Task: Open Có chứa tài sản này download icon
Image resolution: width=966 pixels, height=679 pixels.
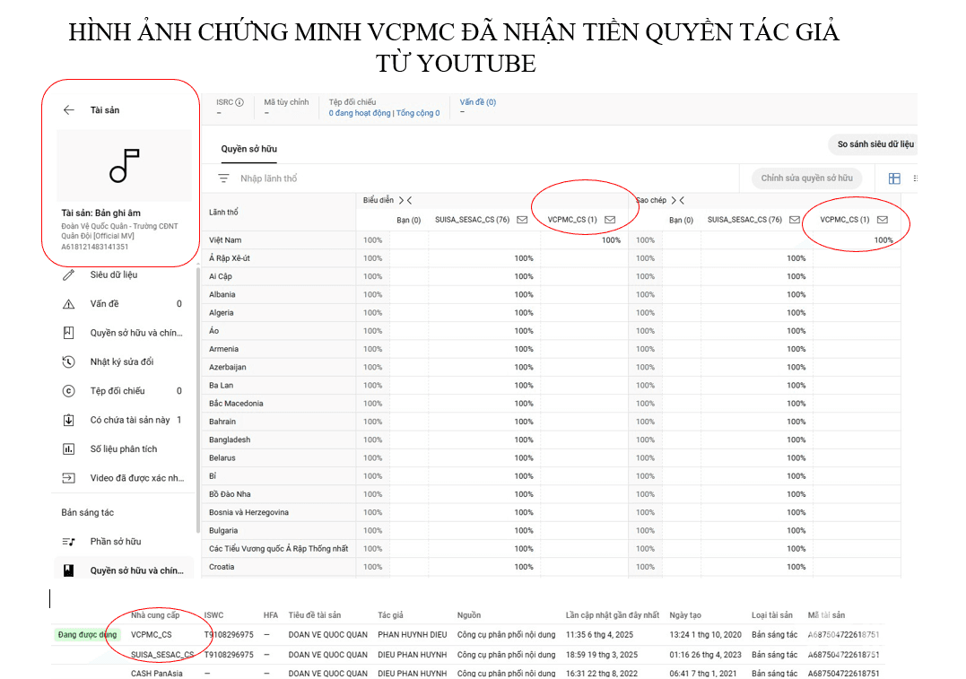Action: pyautogui.click(x=68, y=420)
